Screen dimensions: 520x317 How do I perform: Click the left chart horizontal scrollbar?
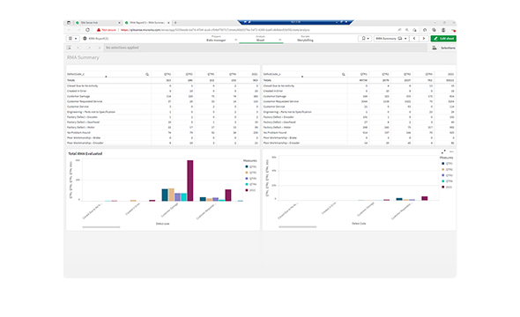pos(101,227)
